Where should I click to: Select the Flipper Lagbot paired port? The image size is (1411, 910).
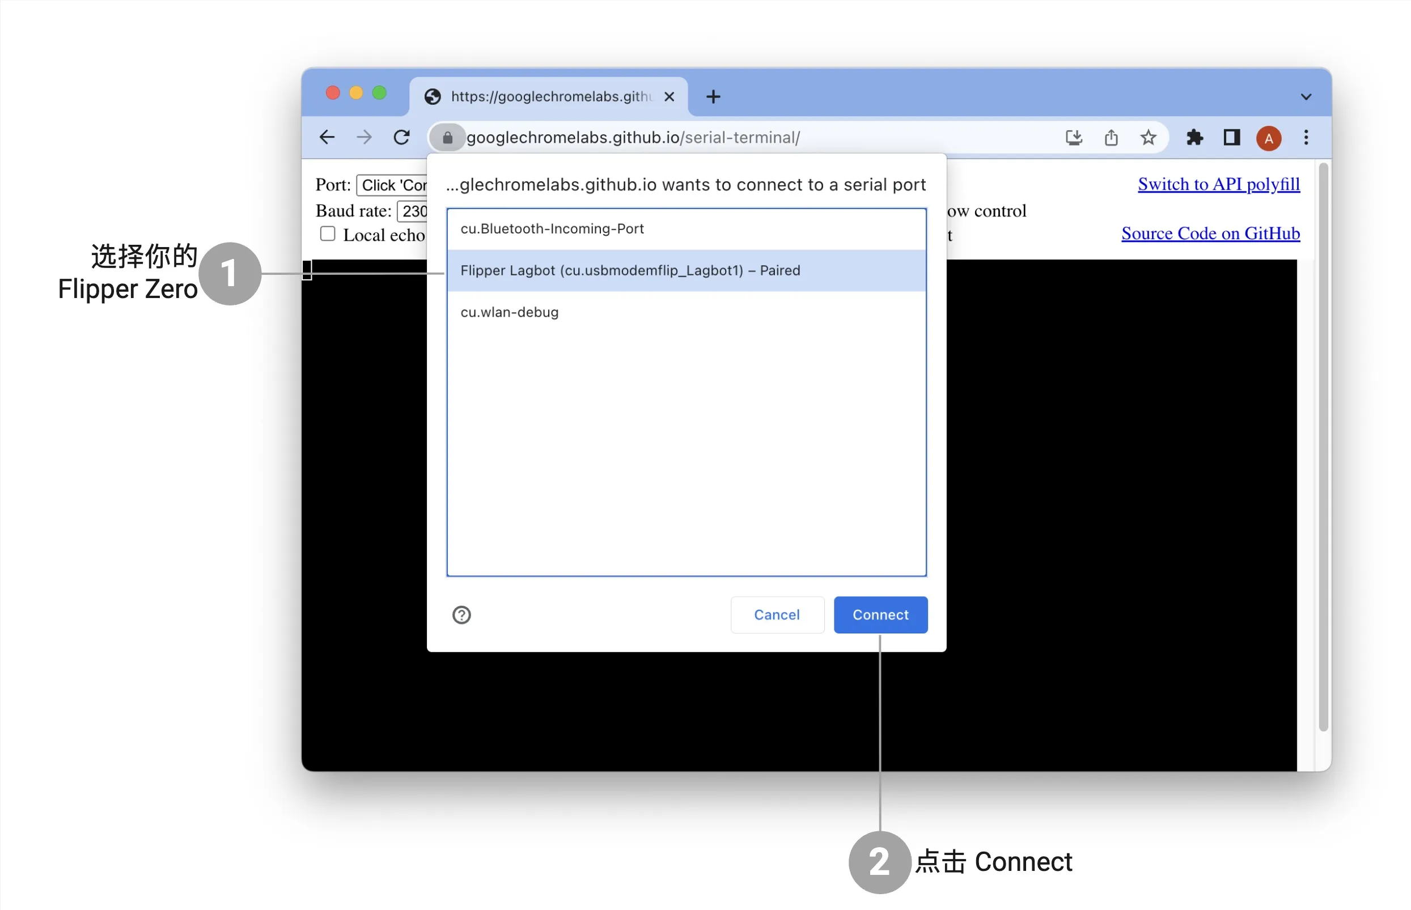click(x=687, y=271)
